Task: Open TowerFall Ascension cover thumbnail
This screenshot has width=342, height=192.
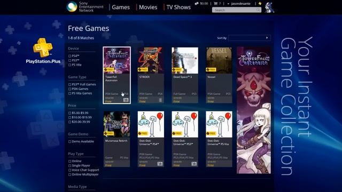Action: coord(116,60)
